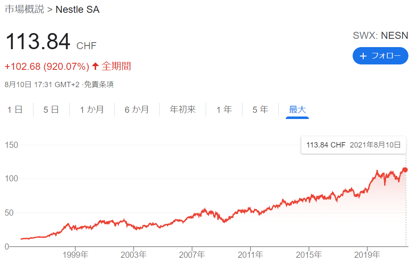Click the 8月10日 17:31 GMT+2 timestamp
The height and width of the screenshot is (264, 415).
pyautogui.click(x=42, y=84)
